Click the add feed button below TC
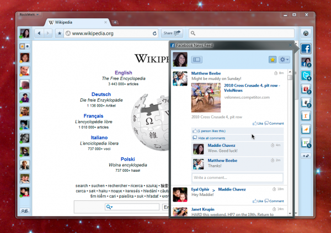The width and height of the screenshot is (331, 233). click(306, 156)
